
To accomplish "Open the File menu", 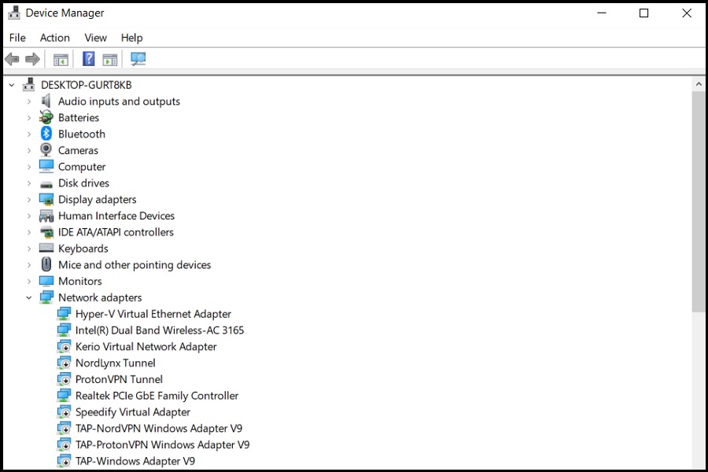I will coord(17,37).
